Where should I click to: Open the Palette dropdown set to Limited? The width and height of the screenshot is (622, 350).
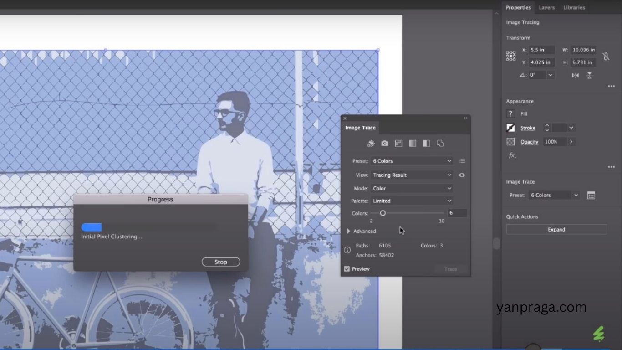(x=412, y=201)
